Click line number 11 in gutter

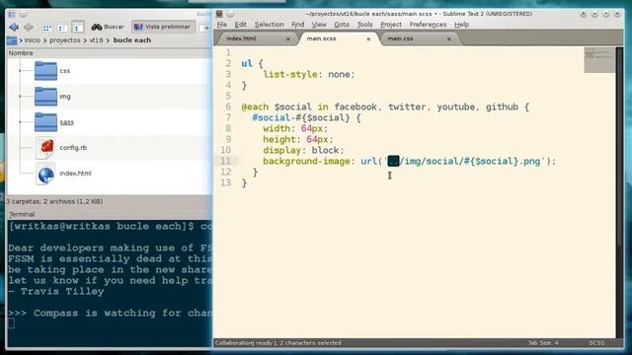226,161
